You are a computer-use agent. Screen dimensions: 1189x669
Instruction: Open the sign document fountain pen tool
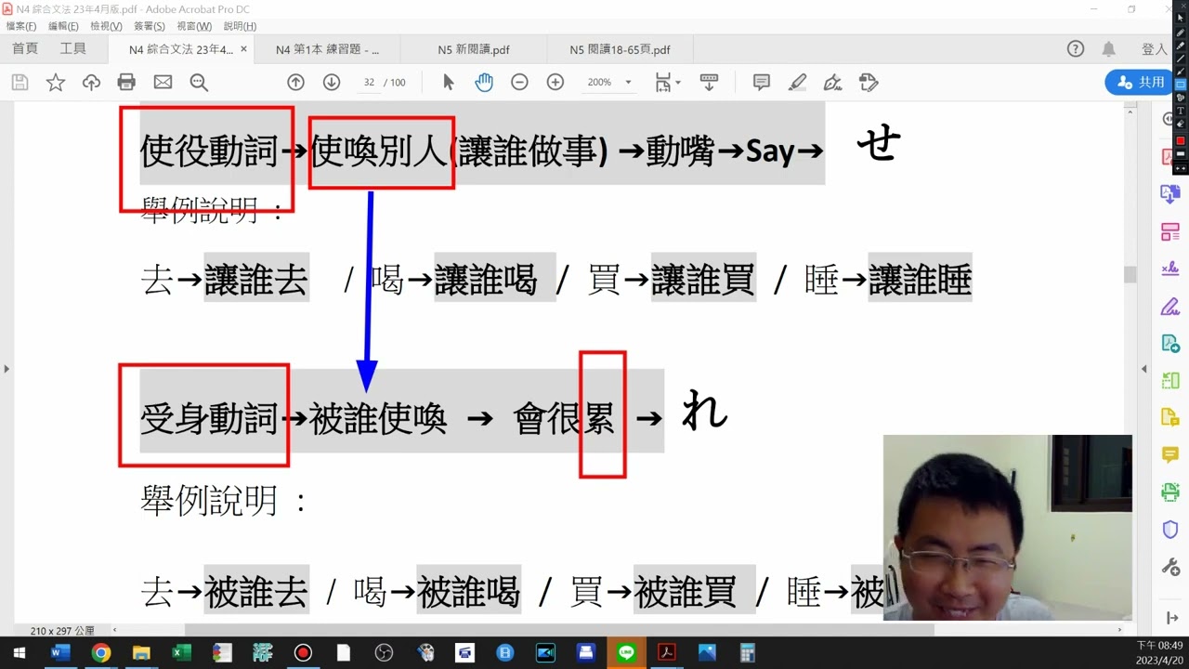pos(833,83)
